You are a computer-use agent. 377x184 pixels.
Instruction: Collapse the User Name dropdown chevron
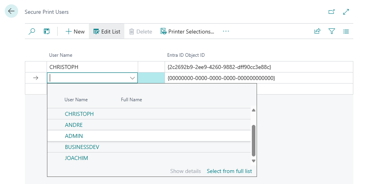(x=132, y=78)
